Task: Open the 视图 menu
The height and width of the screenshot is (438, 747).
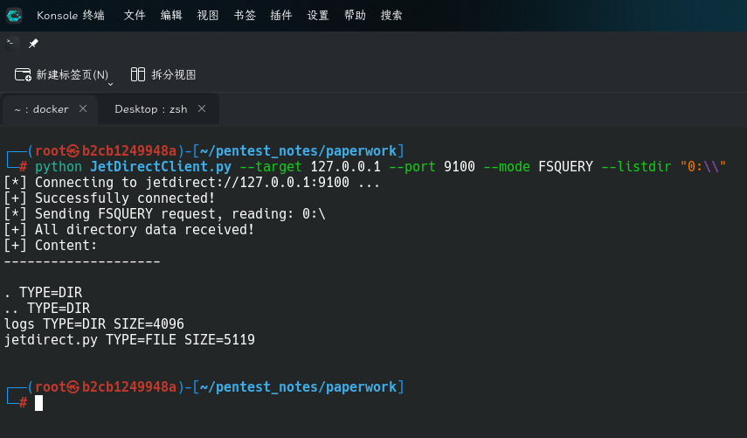Action: (208, 15)
